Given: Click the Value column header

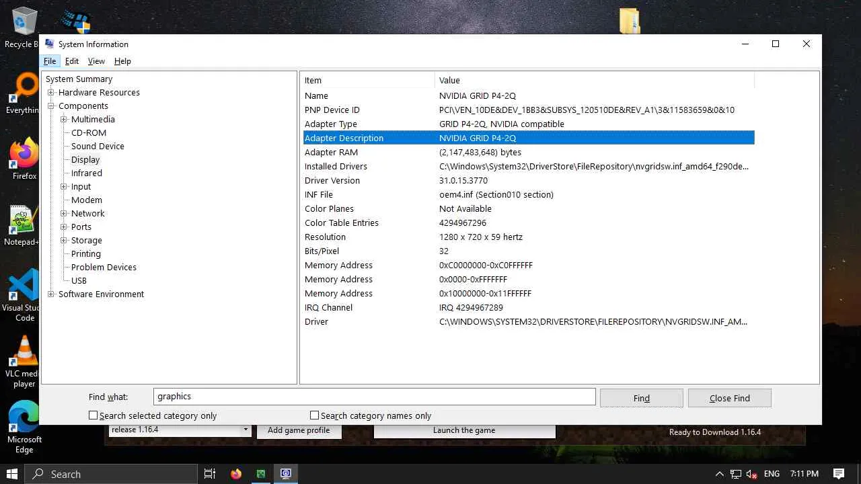Looking at the screenshot, I should coord(595,81).
